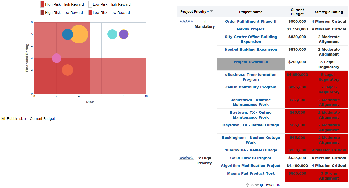Click the Project Name column header
Image resolution: width=349 pixels, height=188 pixels.
(x=251, y=12)
